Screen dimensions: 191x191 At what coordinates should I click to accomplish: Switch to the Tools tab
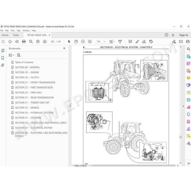pyautogui.click(x=16, y=35)
